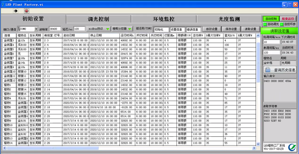The height and width of the screenshot is (154, 299).
Task: Select the run time cell 32874.00
Action: click(127, 58)
